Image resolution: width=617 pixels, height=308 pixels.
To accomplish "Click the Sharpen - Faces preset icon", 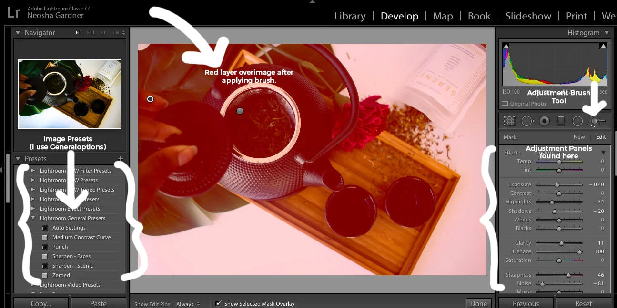I will click(x=45, y=256).
